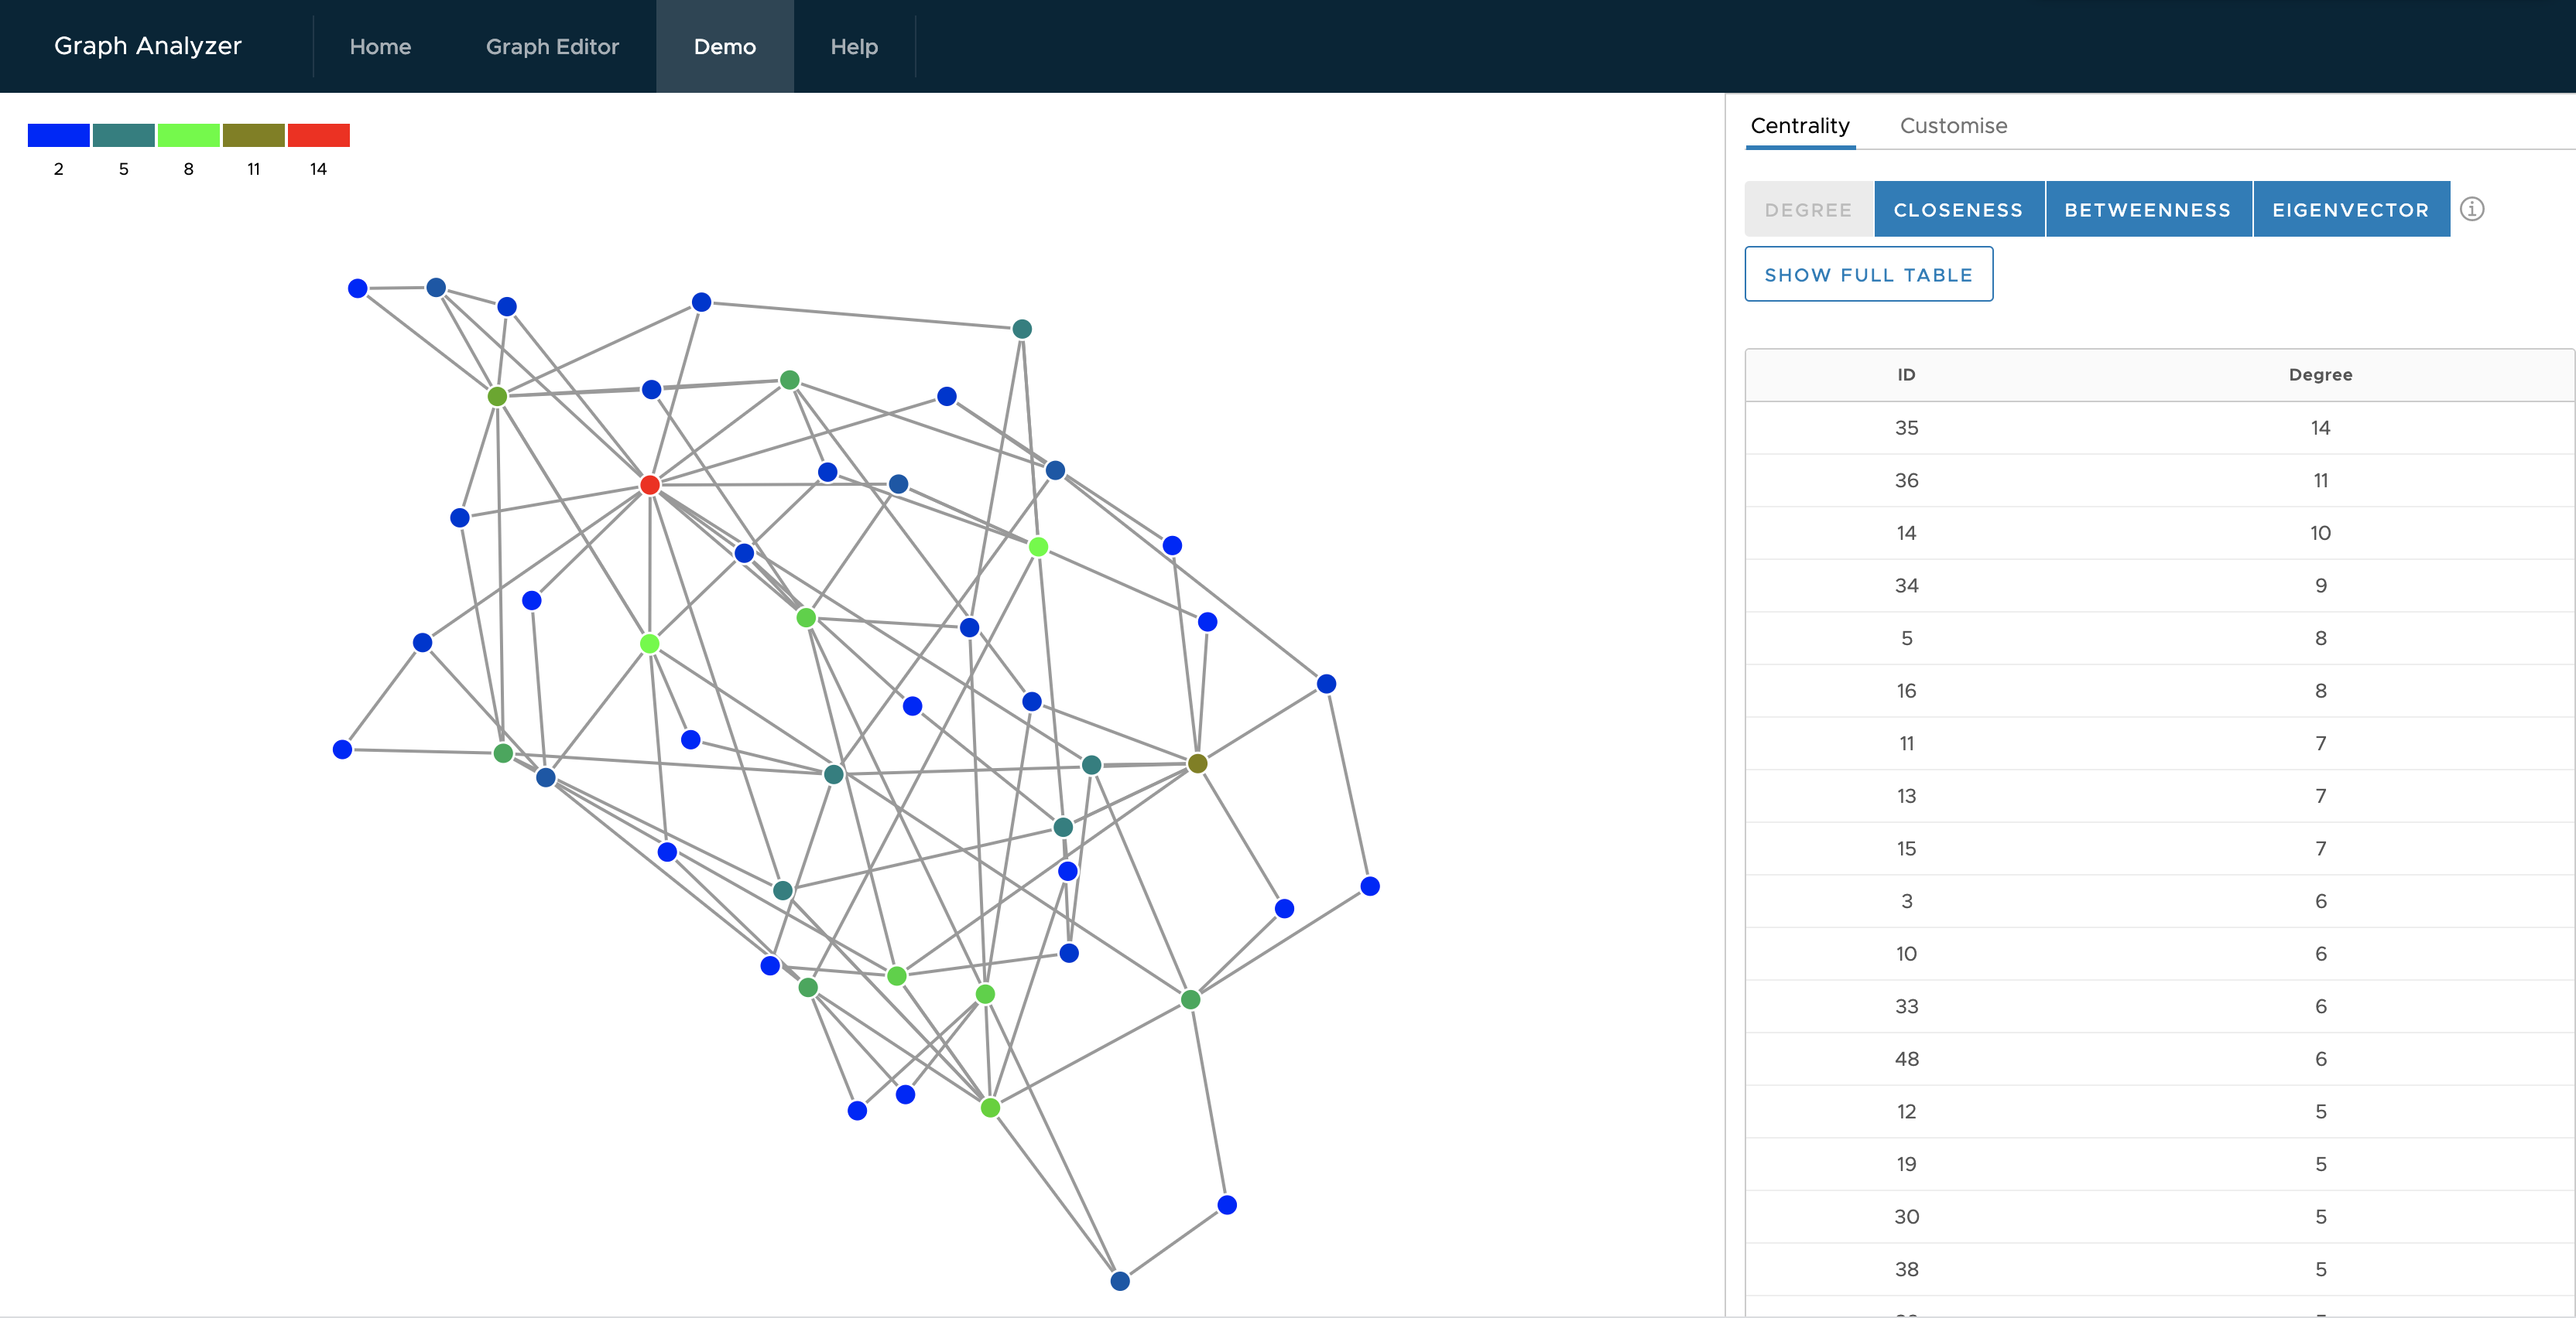Go to the Graph Editor page
Screen dimensions: 2576x1318
(552, 47)
